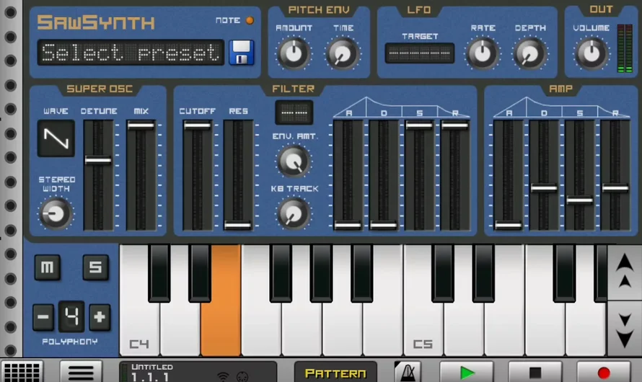Toggle the metronome icon

tap(408, 372)
